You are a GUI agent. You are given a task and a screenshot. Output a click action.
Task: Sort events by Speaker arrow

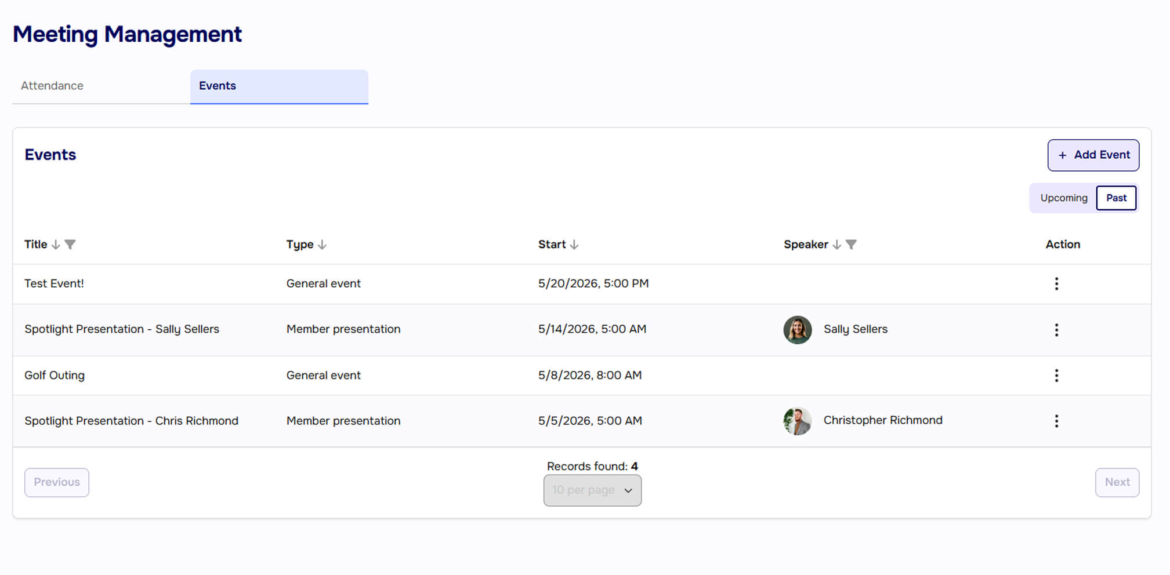point(836,245)
